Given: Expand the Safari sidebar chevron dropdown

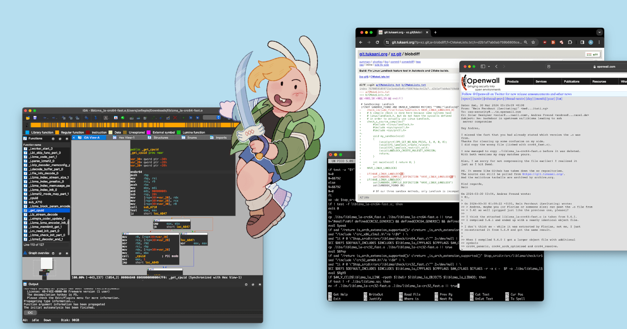Looking at the screenshot, I should click(x=489, y=67).
